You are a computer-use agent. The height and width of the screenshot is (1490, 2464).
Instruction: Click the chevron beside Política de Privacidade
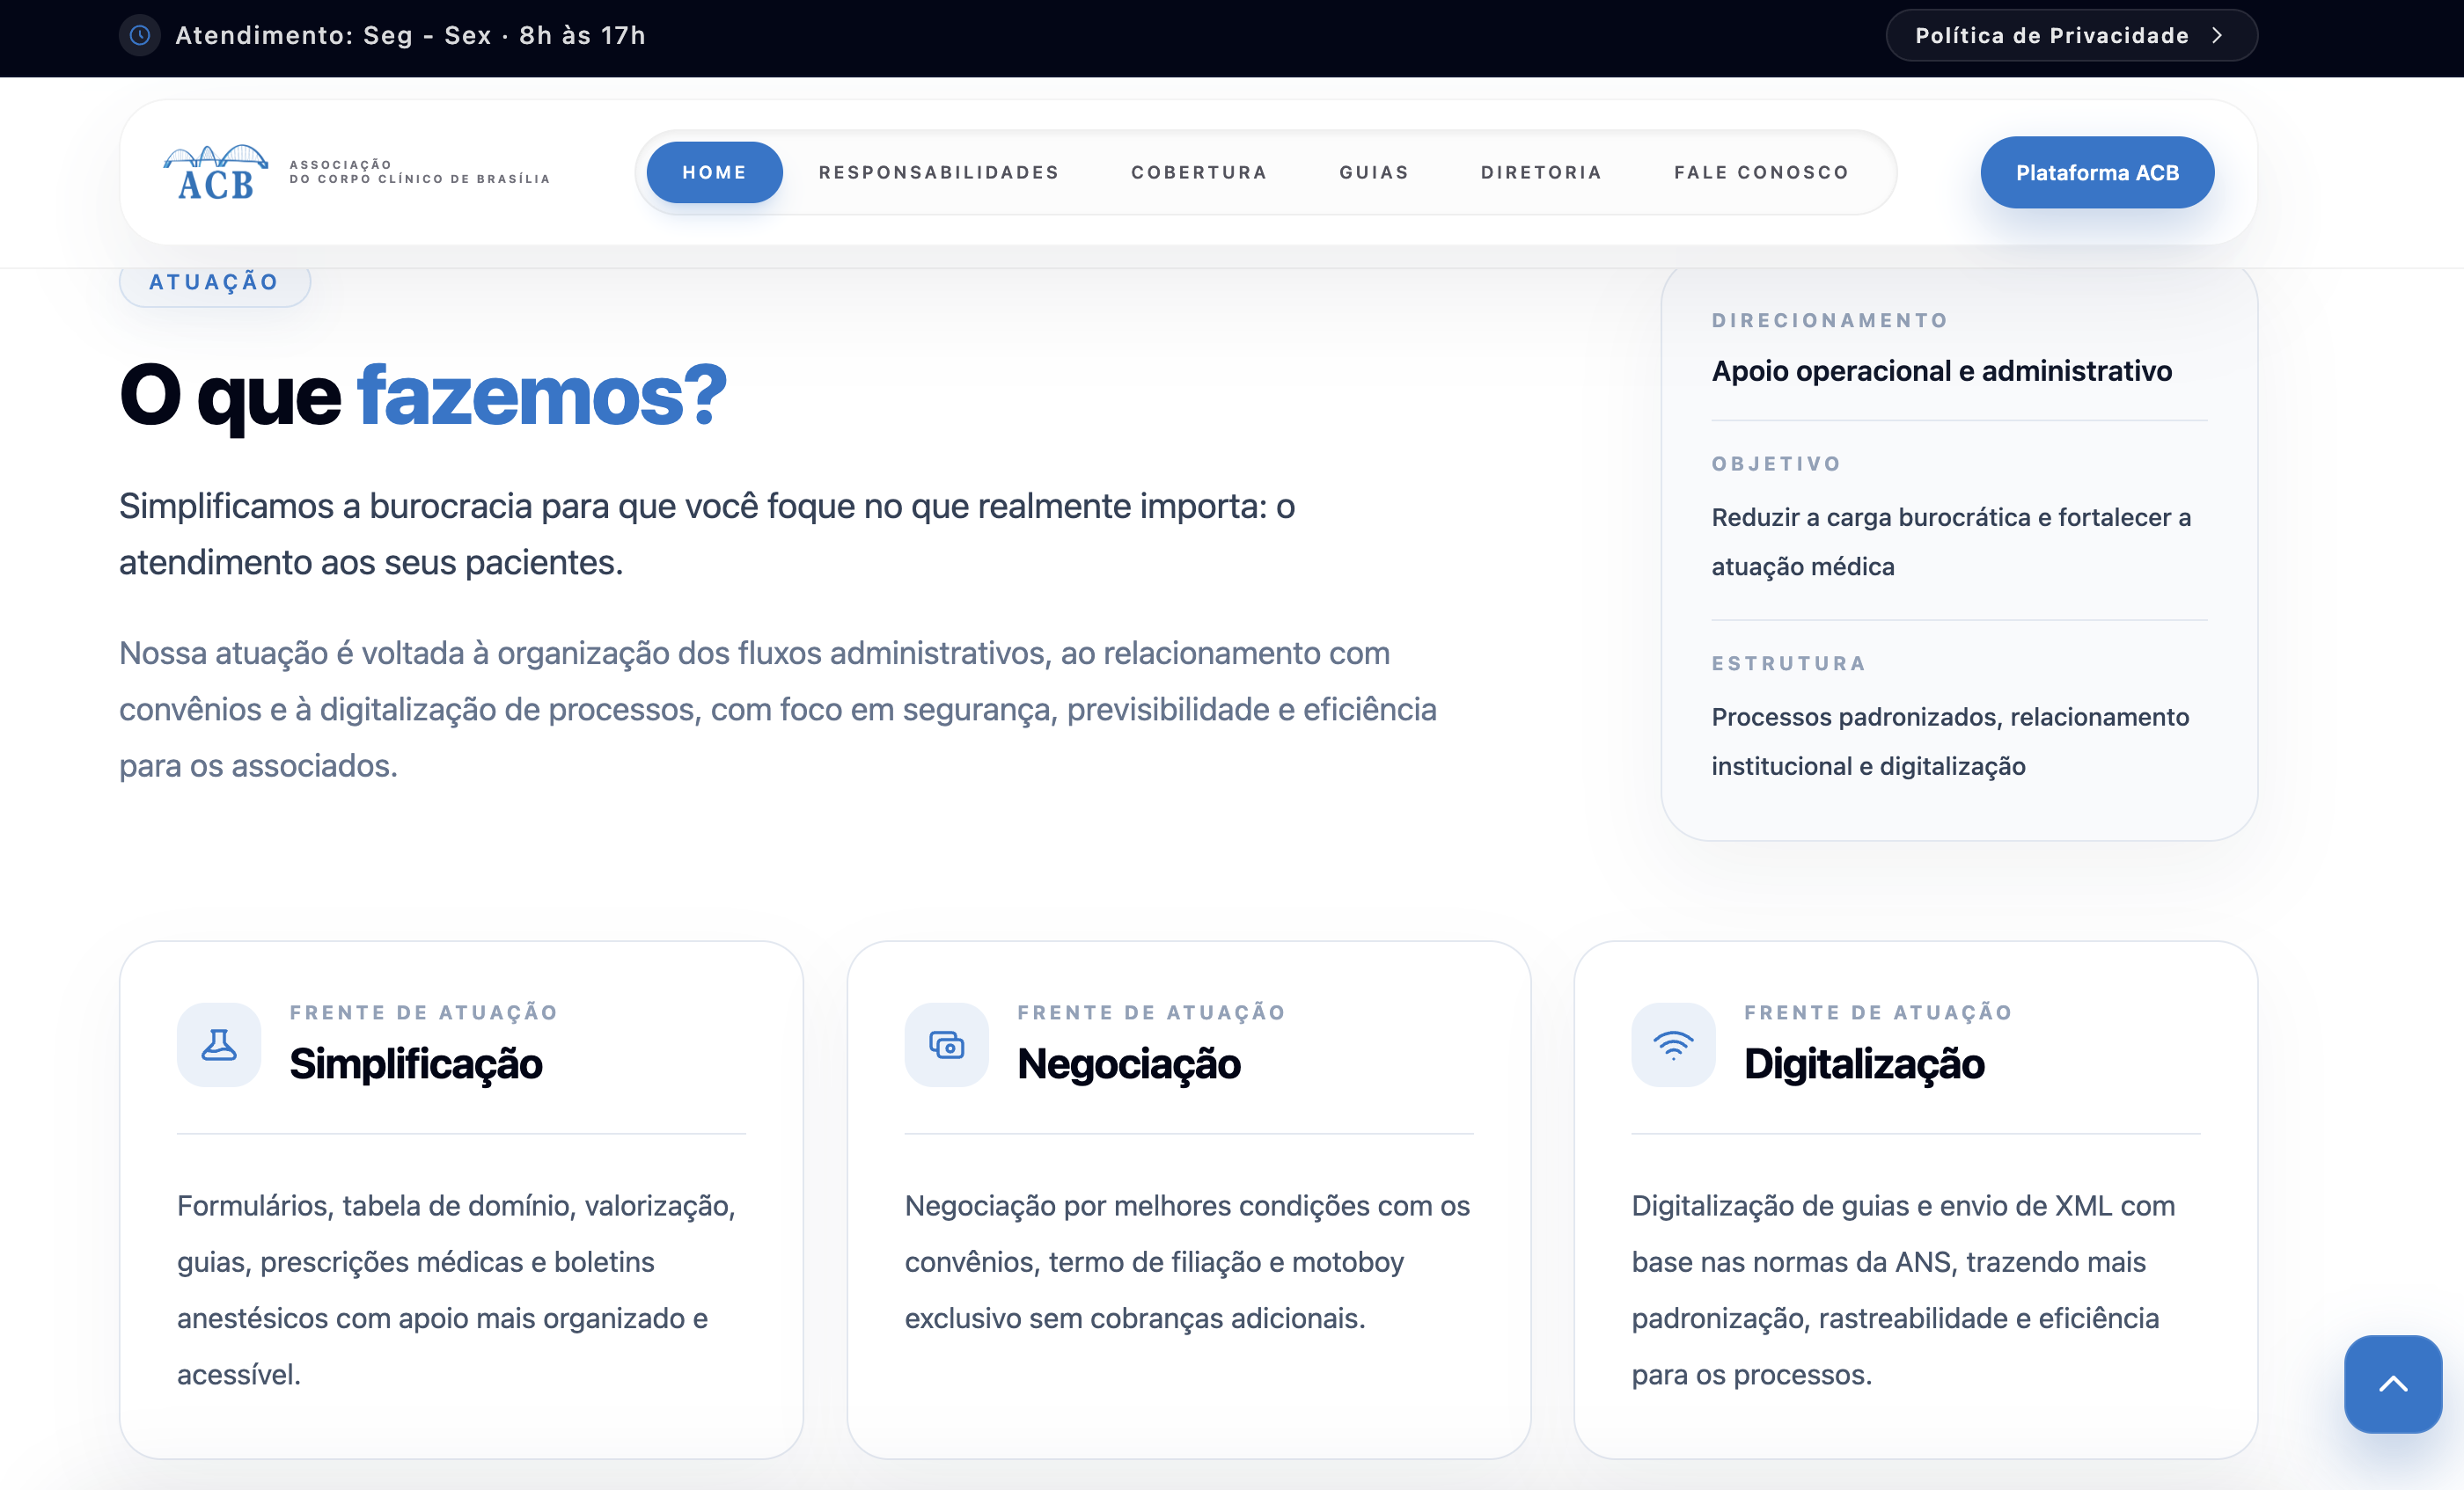[2219, 35]
